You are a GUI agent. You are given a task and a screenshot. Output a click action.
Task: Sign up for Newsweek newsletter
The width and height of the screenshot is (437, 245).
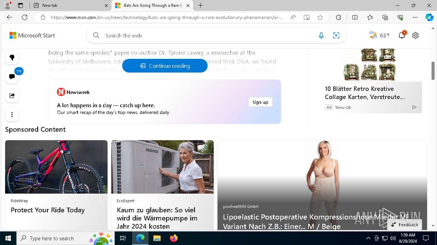(260, 102)
